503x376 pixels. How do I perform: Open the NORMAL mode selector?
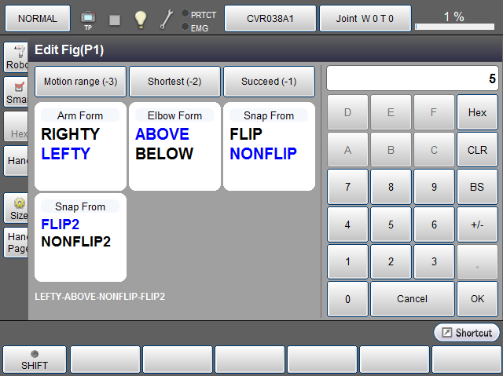tap(38, 18)
